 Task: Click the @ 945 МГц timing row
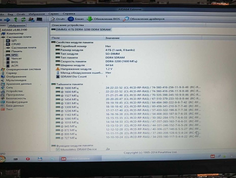128,126
